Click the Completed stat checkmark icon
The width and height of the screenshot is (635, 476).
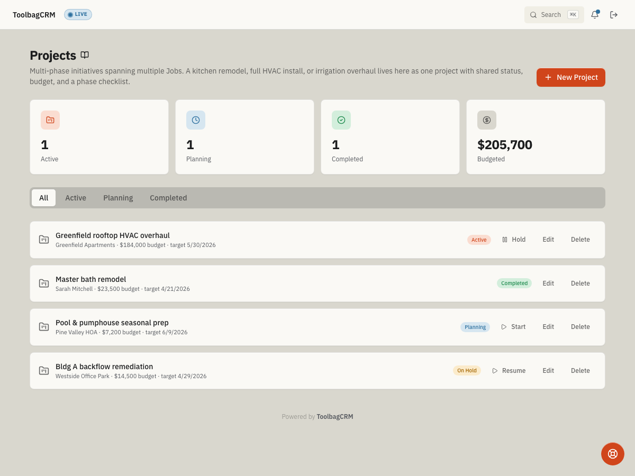[341, 120]
